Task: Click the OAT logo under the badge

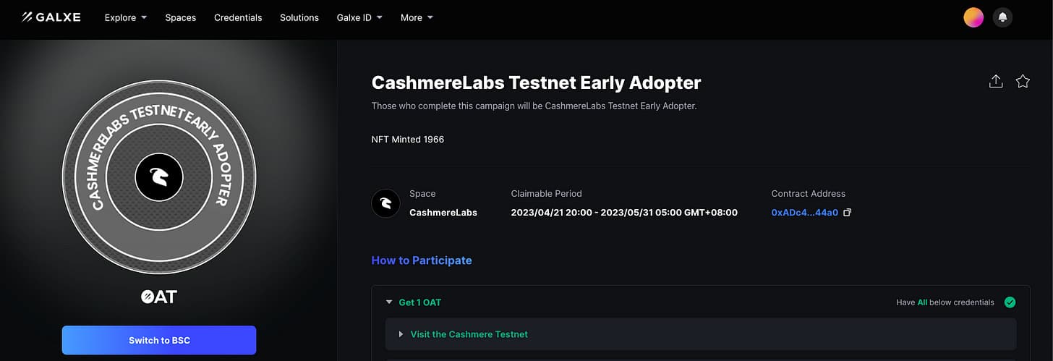Action: pyautogui.click(x=159, y=297)
